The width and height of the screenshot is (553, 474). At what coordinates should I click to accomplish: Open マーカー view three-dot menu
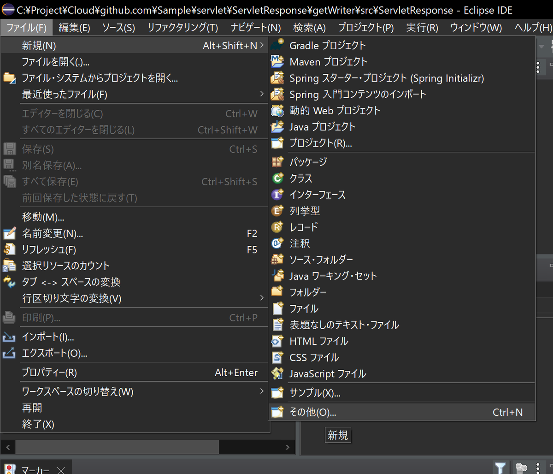(537, 468)
